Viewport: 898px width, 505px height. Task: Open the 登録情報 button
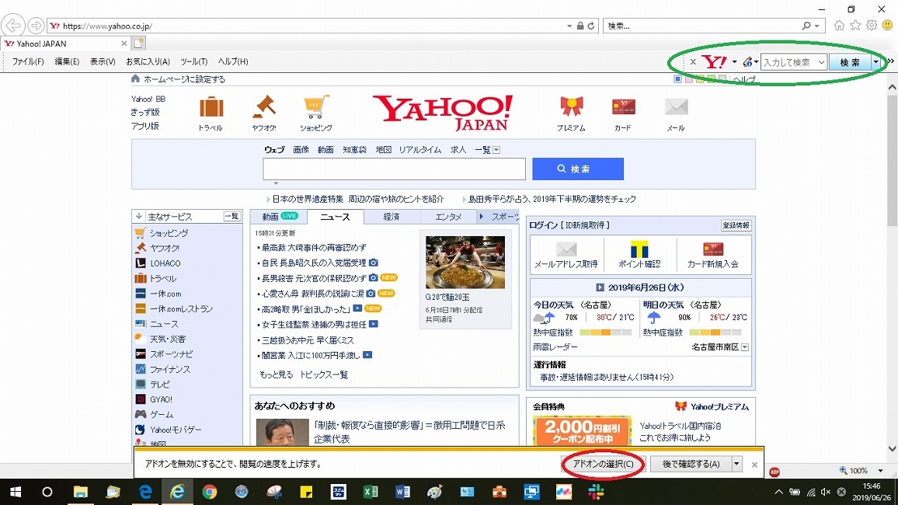coord(736,225)
